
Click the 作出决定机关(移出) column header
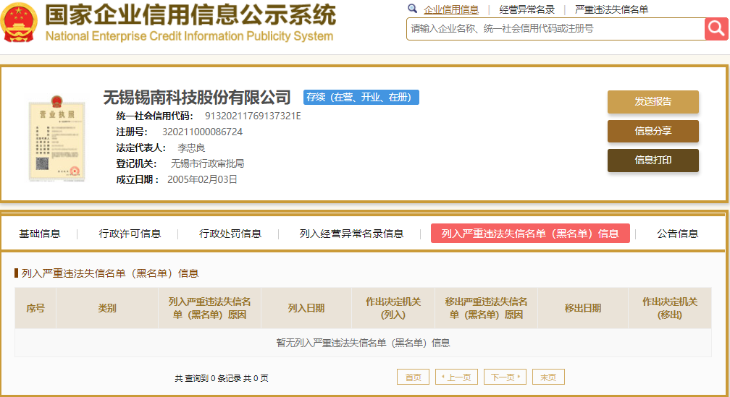(669, 308)
